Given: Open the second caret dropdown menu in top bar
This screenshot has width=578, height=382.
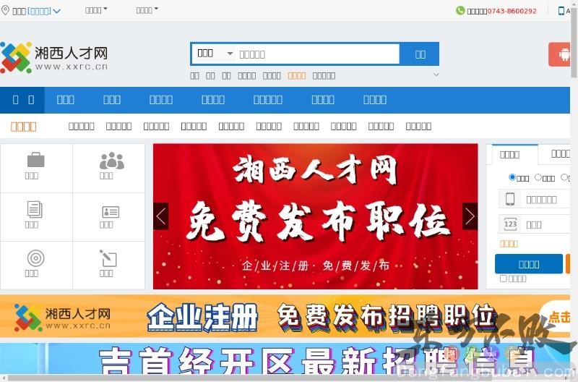Looking at the screenshot, I should coord(147,10).
